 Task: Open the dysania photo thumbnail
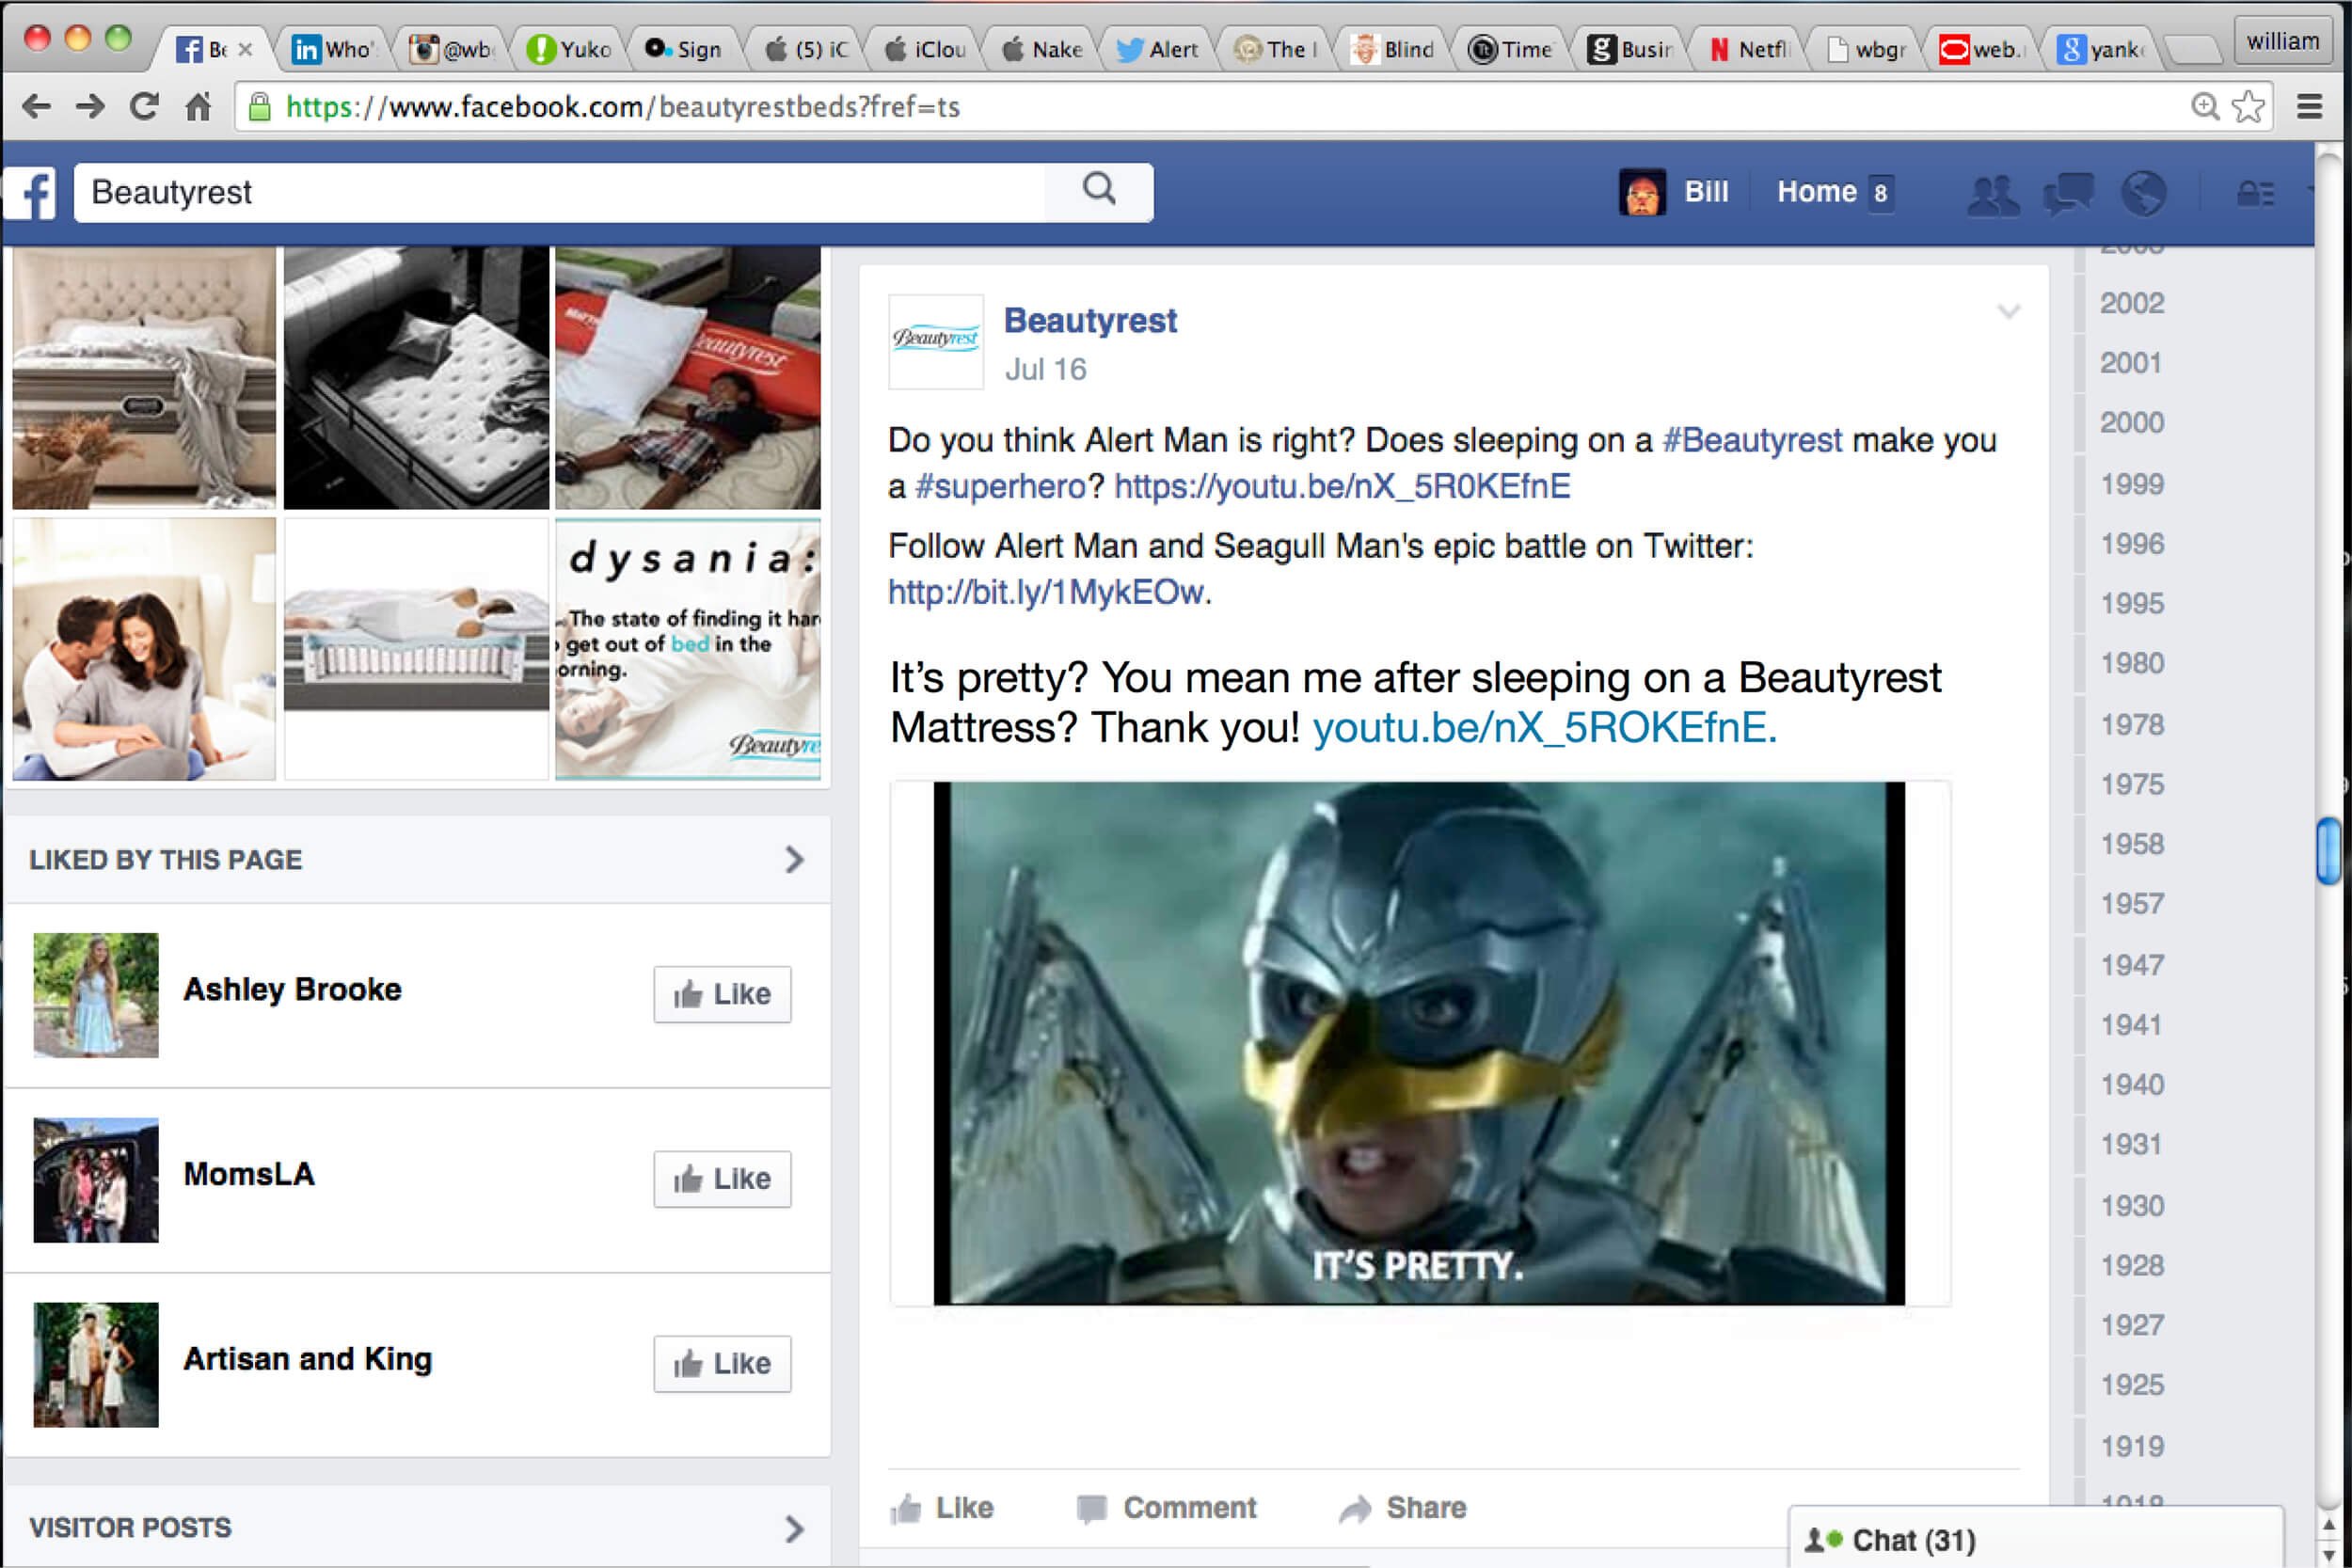[x=688, y=649]
